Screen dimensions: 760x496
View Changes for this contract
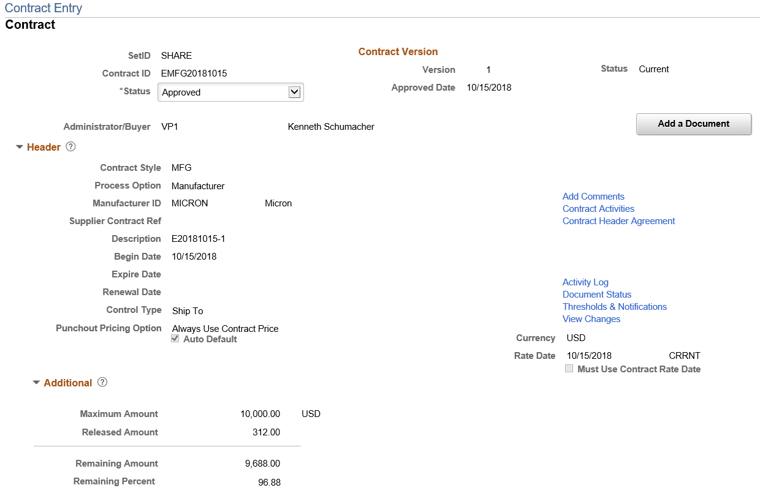(x=591, y=318)
